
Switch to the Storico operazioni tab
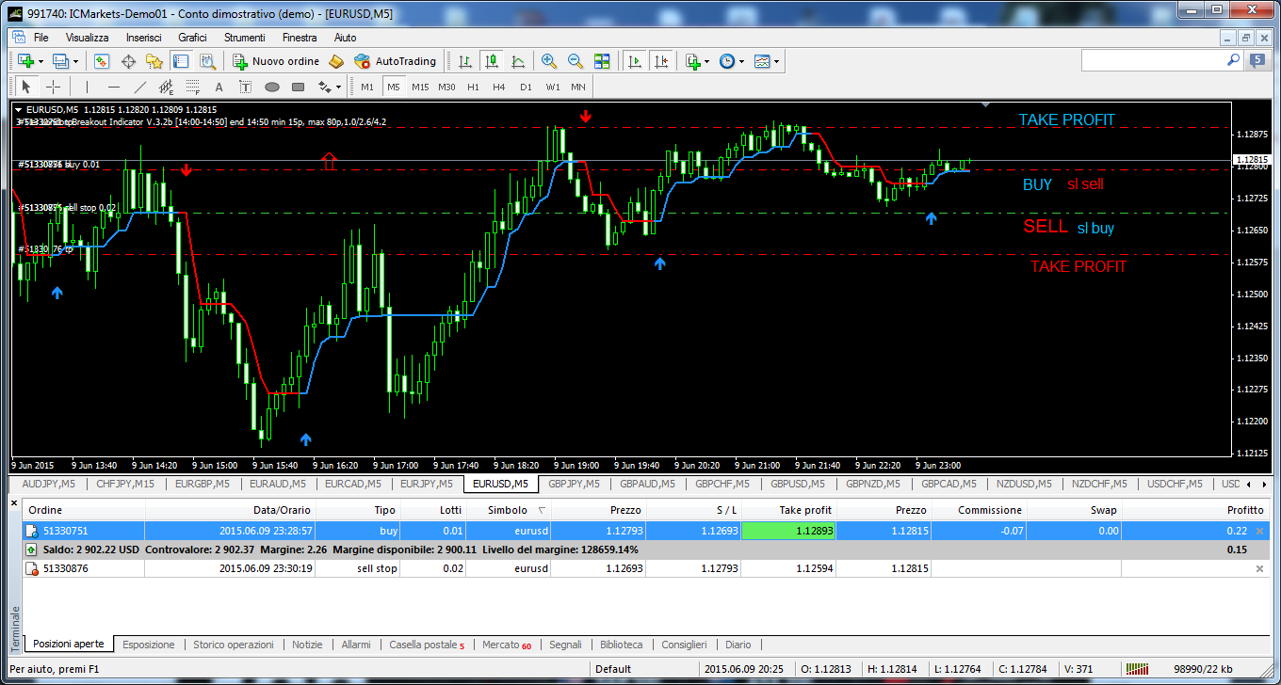(x=234, y=645)
